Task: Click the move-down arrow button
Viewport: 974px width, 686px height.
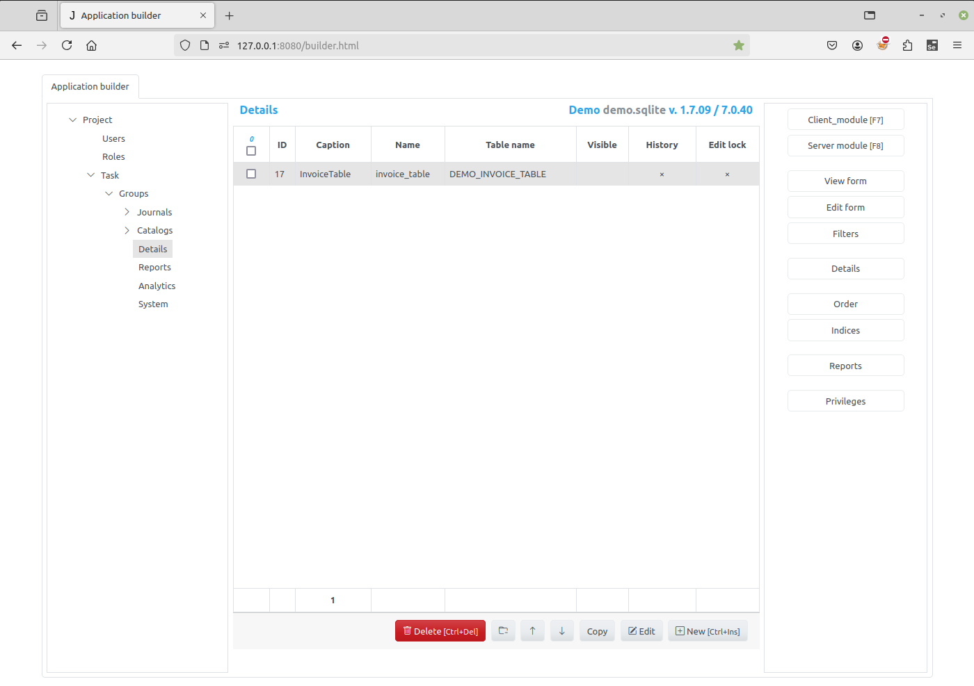Action: click(x=561, y=631)
